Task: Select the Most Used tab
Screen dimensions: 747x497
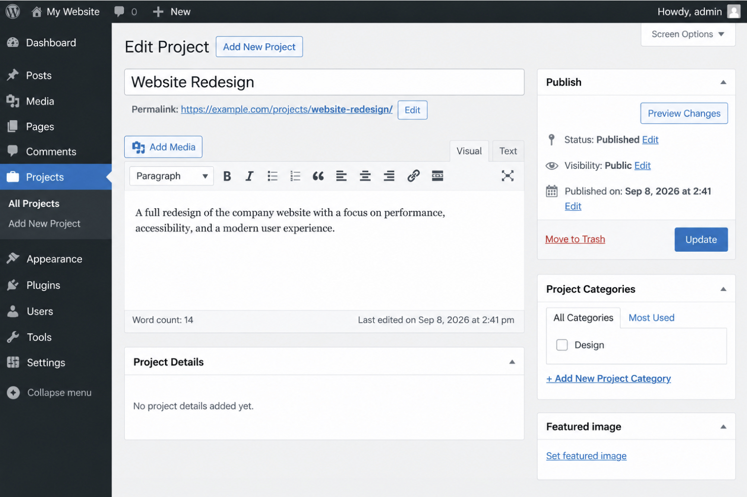Action: pos(651,318)
